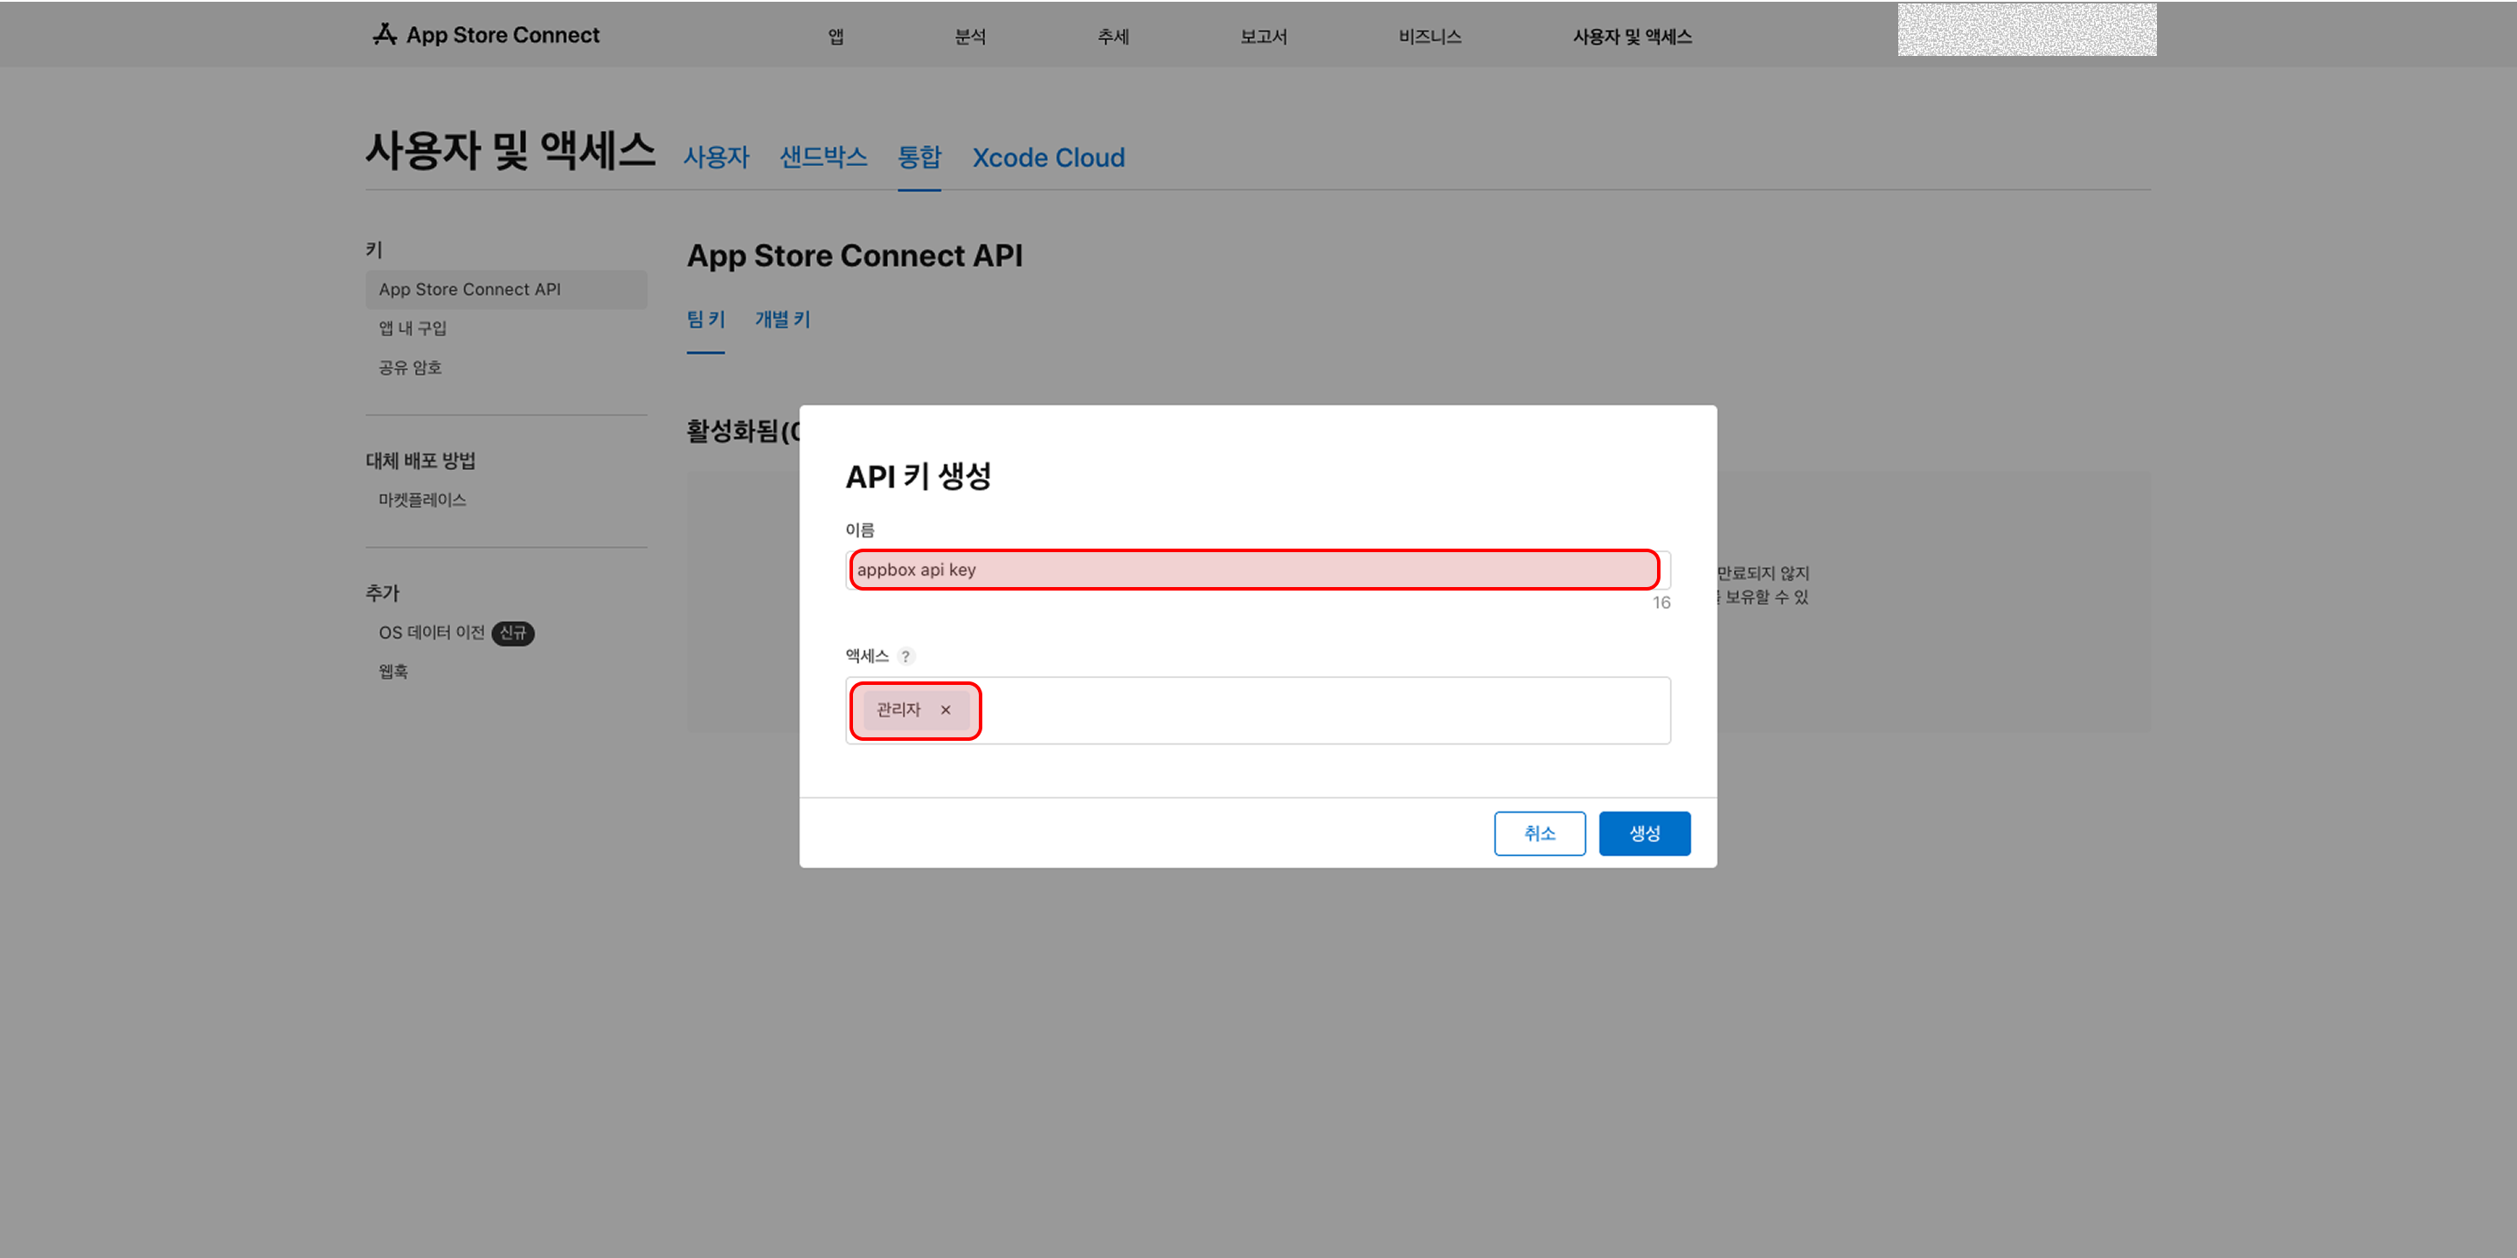2517x1258 pixels.
Task: Click the 신규 badge next to OS 데이터 이전
Action: 512,632
